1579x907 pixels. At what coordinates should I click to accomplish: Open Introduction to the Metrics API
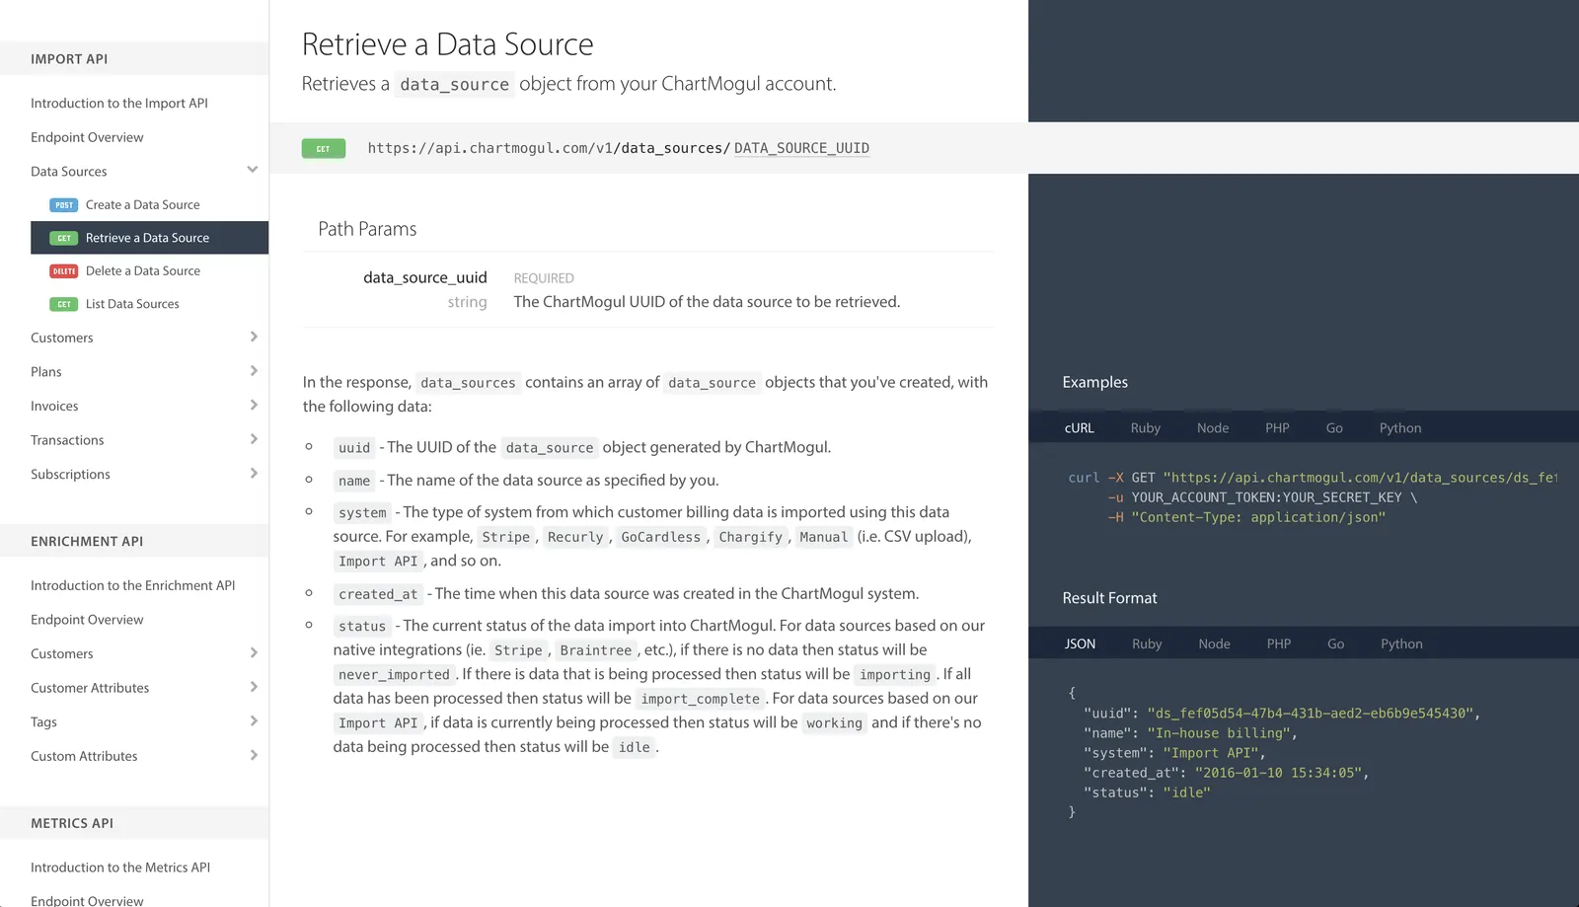pyautogui.click(x=120, y=868)
